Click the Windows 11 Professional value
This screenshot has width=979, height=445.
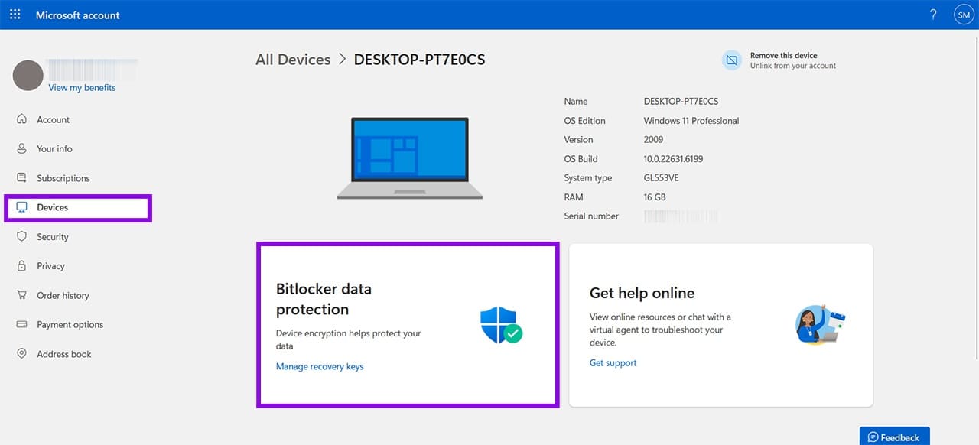[x=691, y=120]
